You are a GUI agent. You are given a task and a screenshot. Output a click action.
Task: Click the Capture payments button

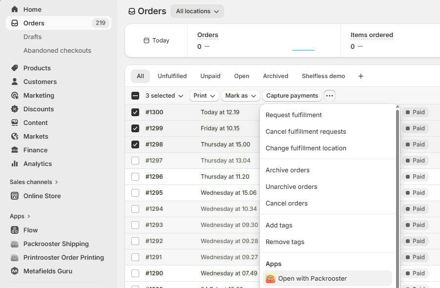pos(292,96)
